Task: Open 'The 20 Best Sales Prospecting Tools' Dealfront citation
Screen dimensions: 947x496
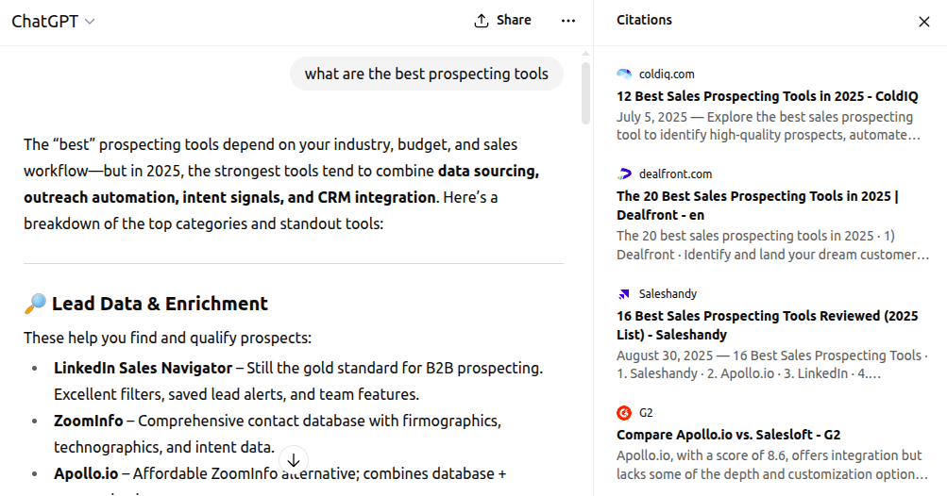Action: (x=757, y=206)
